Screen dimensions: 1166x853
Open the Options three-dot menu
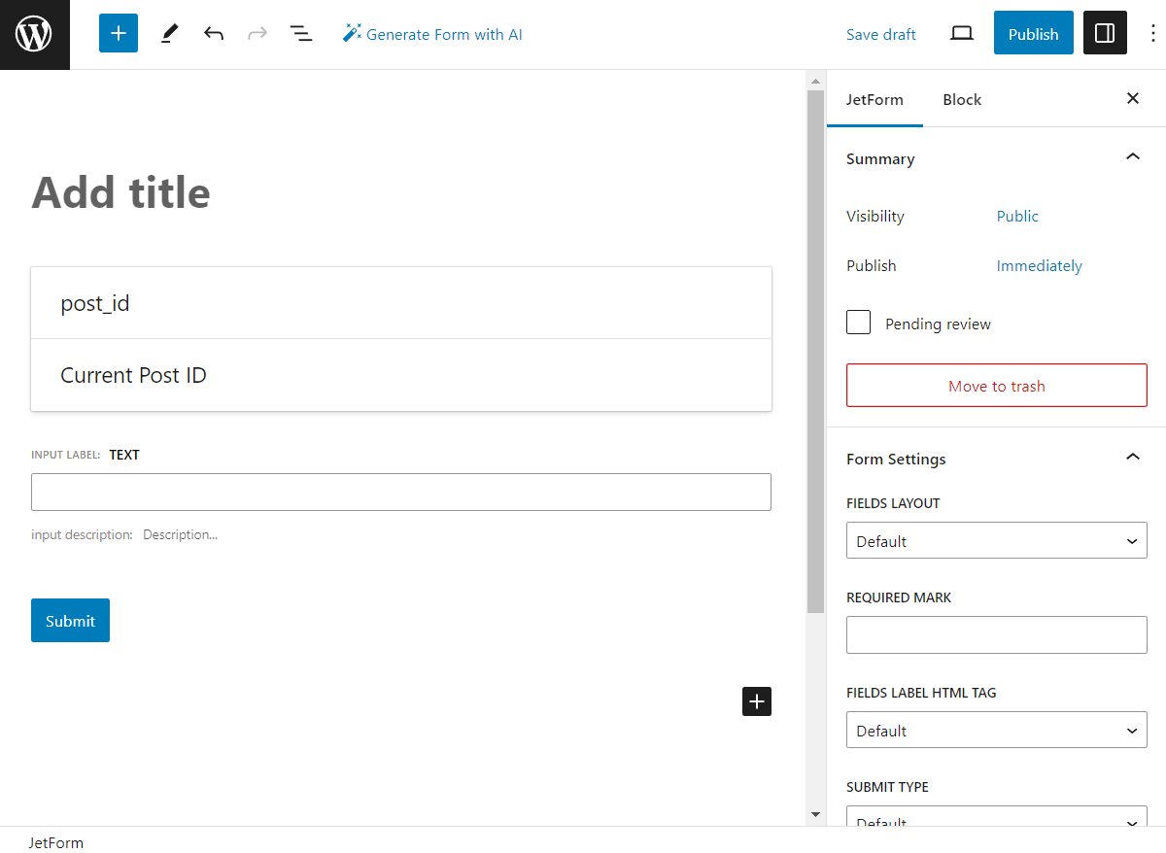(x=1152, y=33)
